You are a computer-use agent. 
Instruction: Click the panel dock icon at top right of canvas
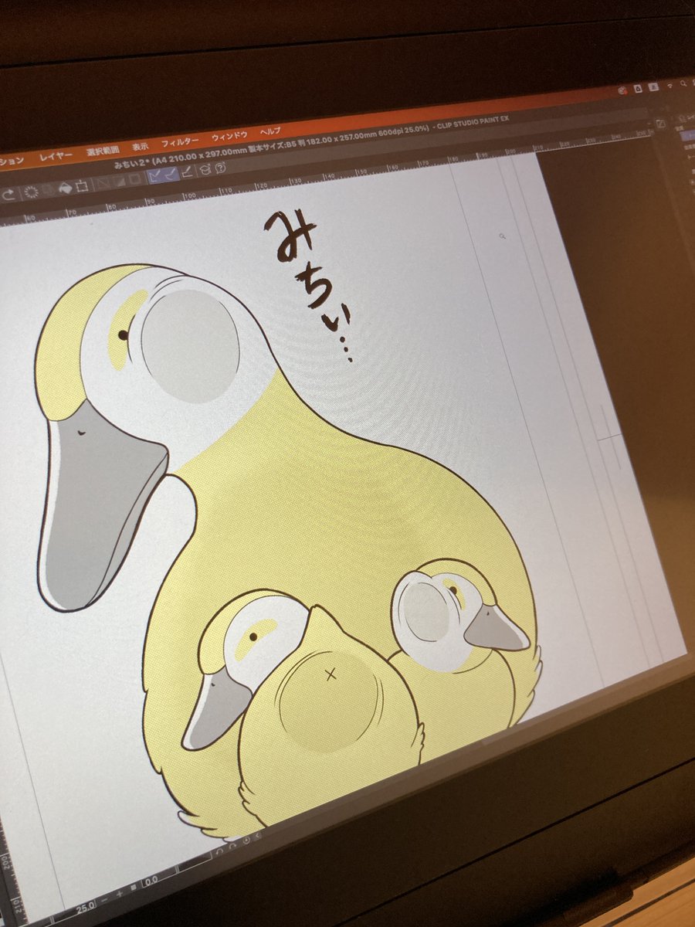coord(661,124)
